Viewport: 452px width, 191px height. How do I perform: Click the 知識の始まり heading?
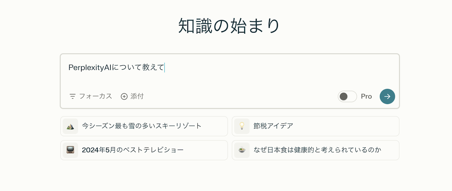tap(229, 26)
